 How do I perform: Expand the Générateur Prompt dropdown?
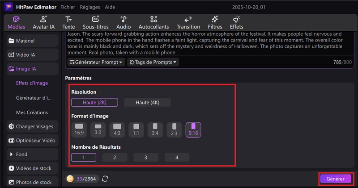point(96,62)
